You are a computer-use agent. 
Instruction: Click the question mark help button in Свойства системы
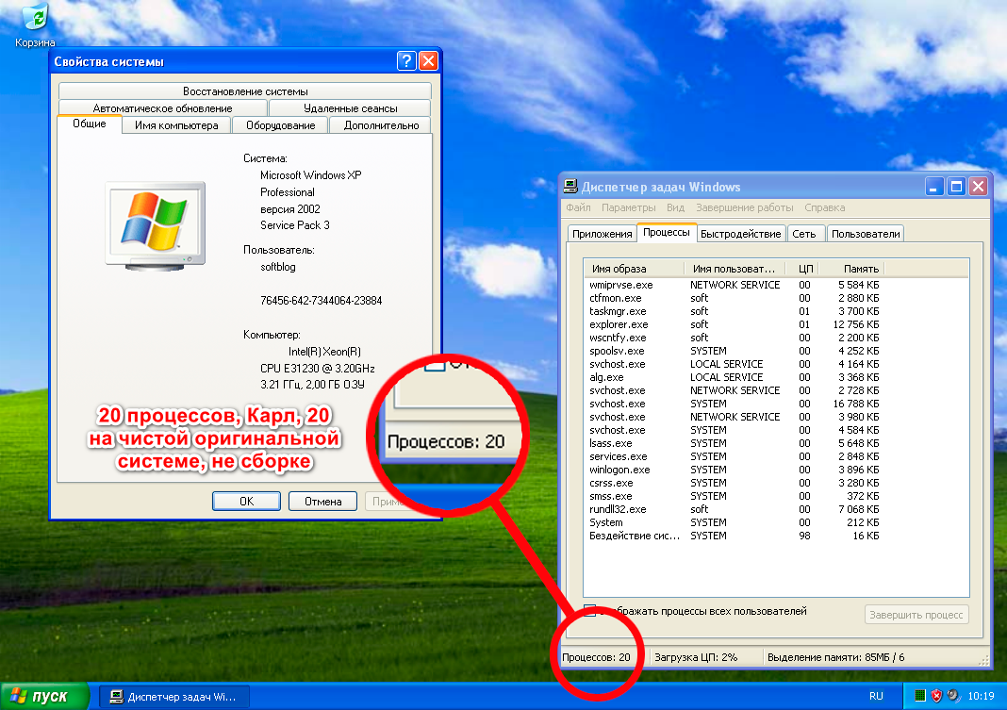[x=405, y=61]
